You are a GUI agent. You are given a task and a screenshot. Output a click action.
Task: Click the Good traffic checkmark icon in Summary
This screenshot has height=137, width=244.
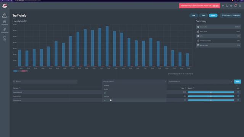[x=198, y=27]
